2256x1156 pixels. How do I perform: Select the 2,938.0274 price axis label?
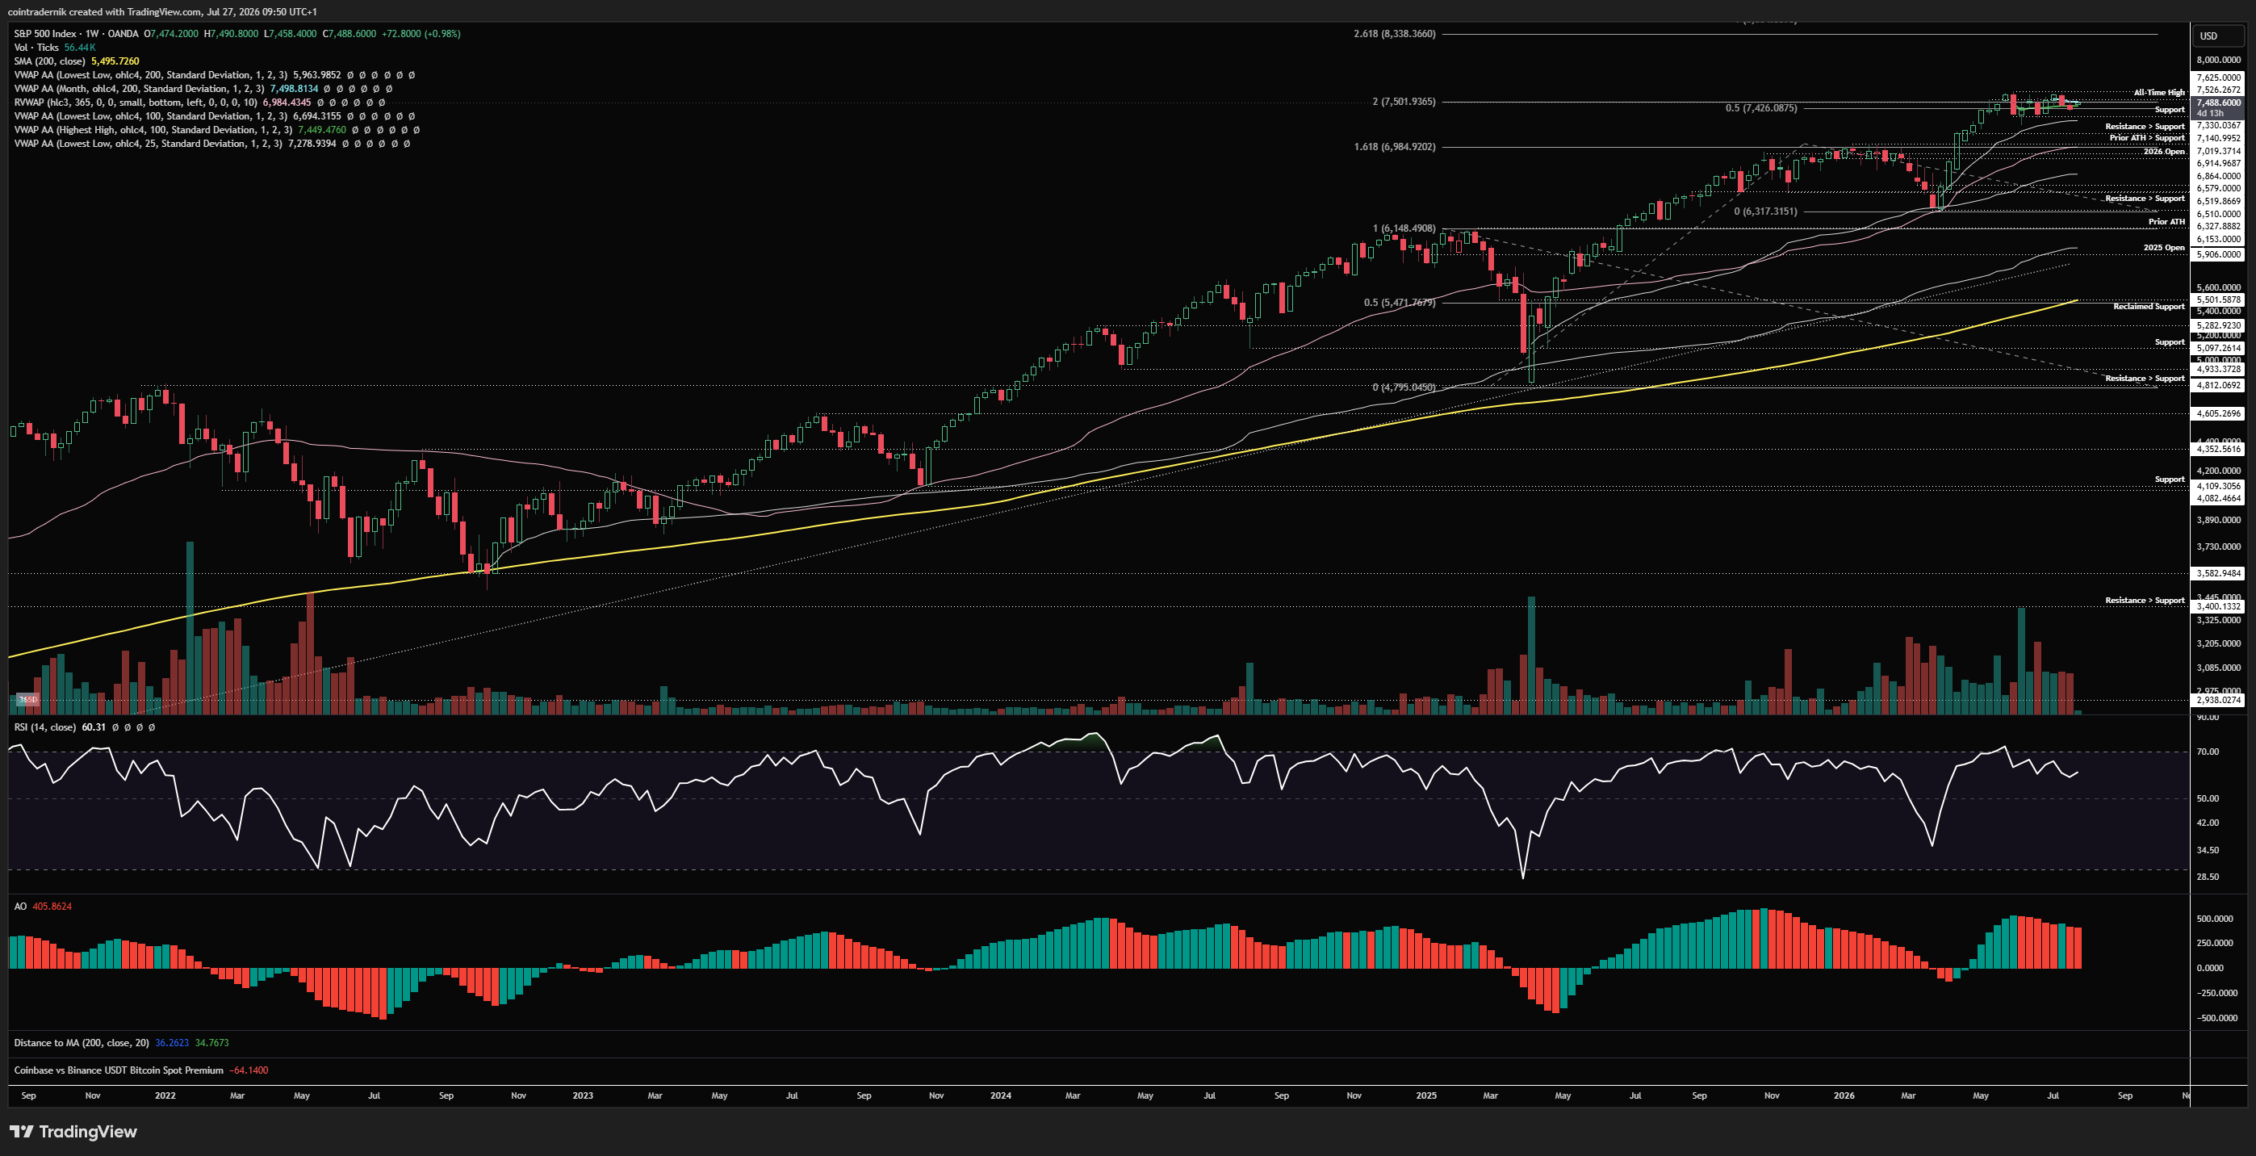coord(2218,700)
